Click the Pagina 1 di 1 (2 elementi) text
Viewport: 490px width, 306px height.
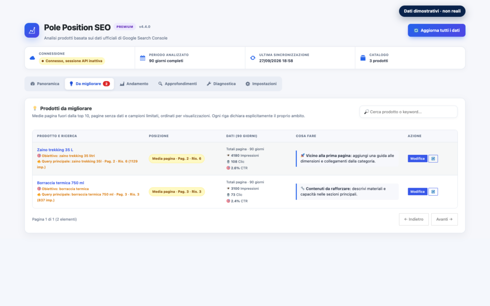coord(55,219)
